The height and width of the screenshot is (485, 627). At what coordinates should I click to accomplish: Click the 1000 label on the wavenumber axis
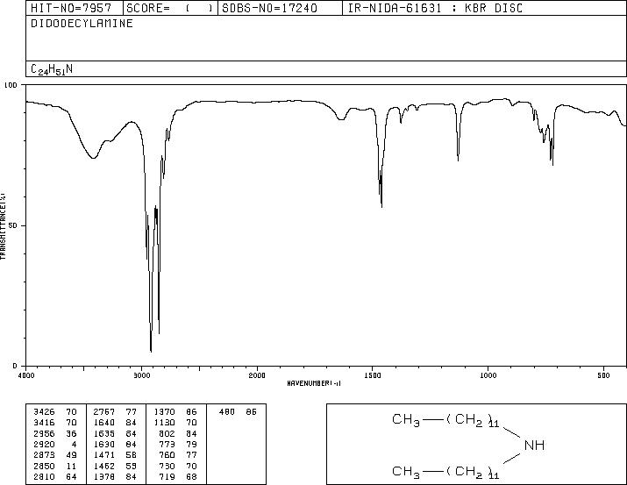pos(488,375)
